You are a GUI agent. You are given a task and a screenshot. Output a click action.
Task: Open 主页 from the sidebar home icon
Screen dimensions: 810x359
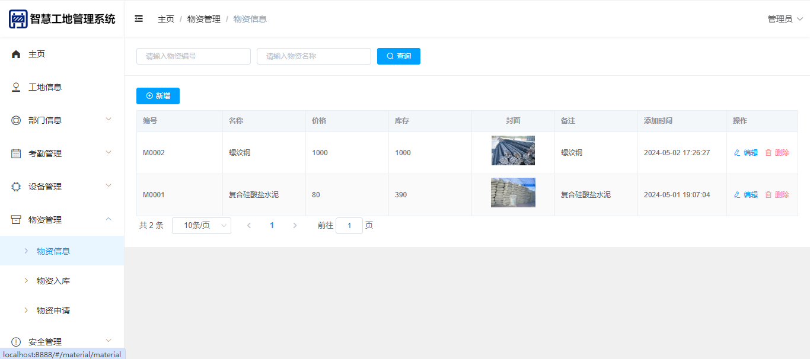[16, 54]
